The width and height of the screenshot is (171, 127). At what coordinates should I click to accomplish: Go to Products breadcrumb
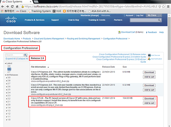27,39
